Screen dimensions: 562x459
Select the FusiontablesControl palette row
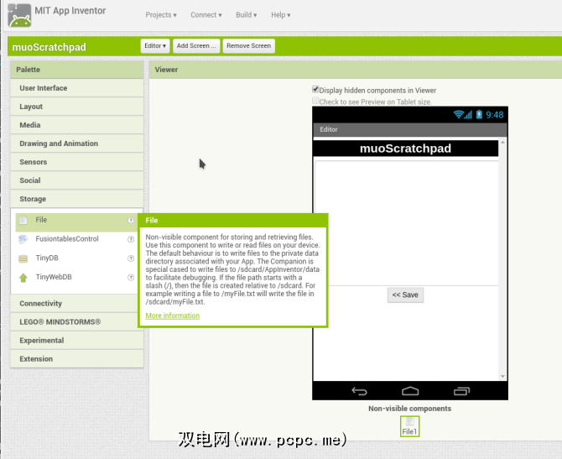[x=76, y=239]
